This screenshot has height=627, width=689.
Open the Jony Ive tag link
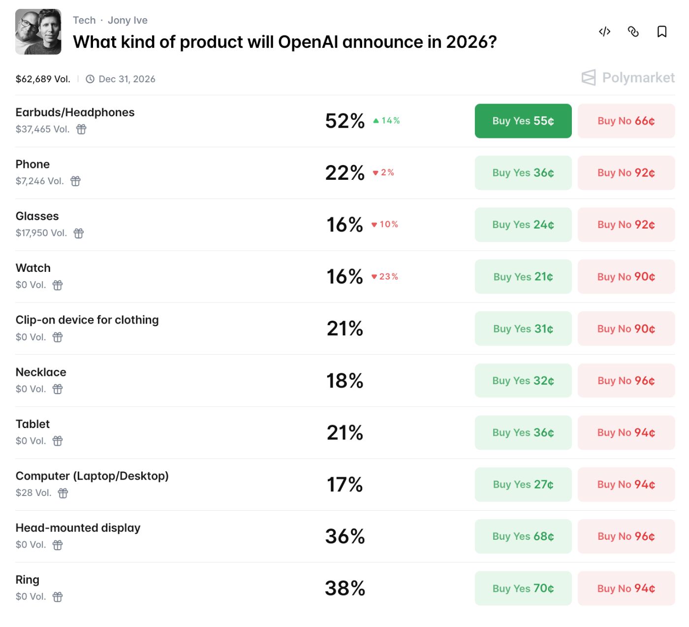127,20
